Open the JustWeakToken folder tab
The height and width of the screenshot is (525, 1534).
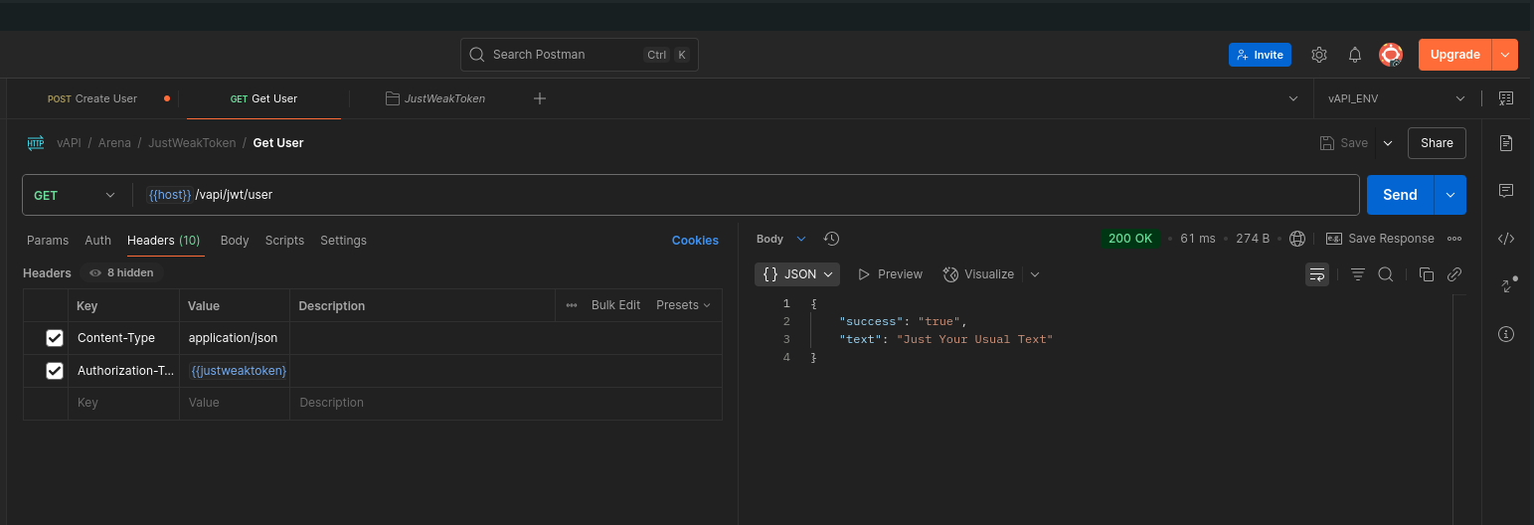click(434, 98)
